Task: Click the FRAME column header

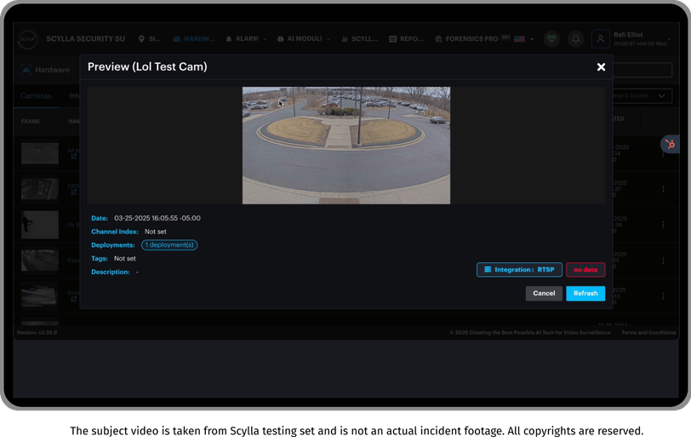Action: pyautogui.click(x=31, y=121)
